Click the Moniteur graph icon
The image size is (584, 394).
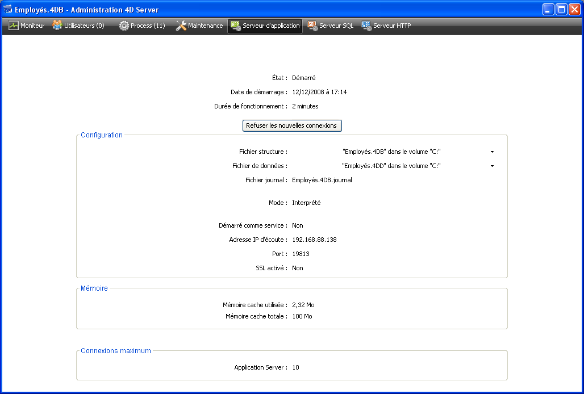[14, 26]
